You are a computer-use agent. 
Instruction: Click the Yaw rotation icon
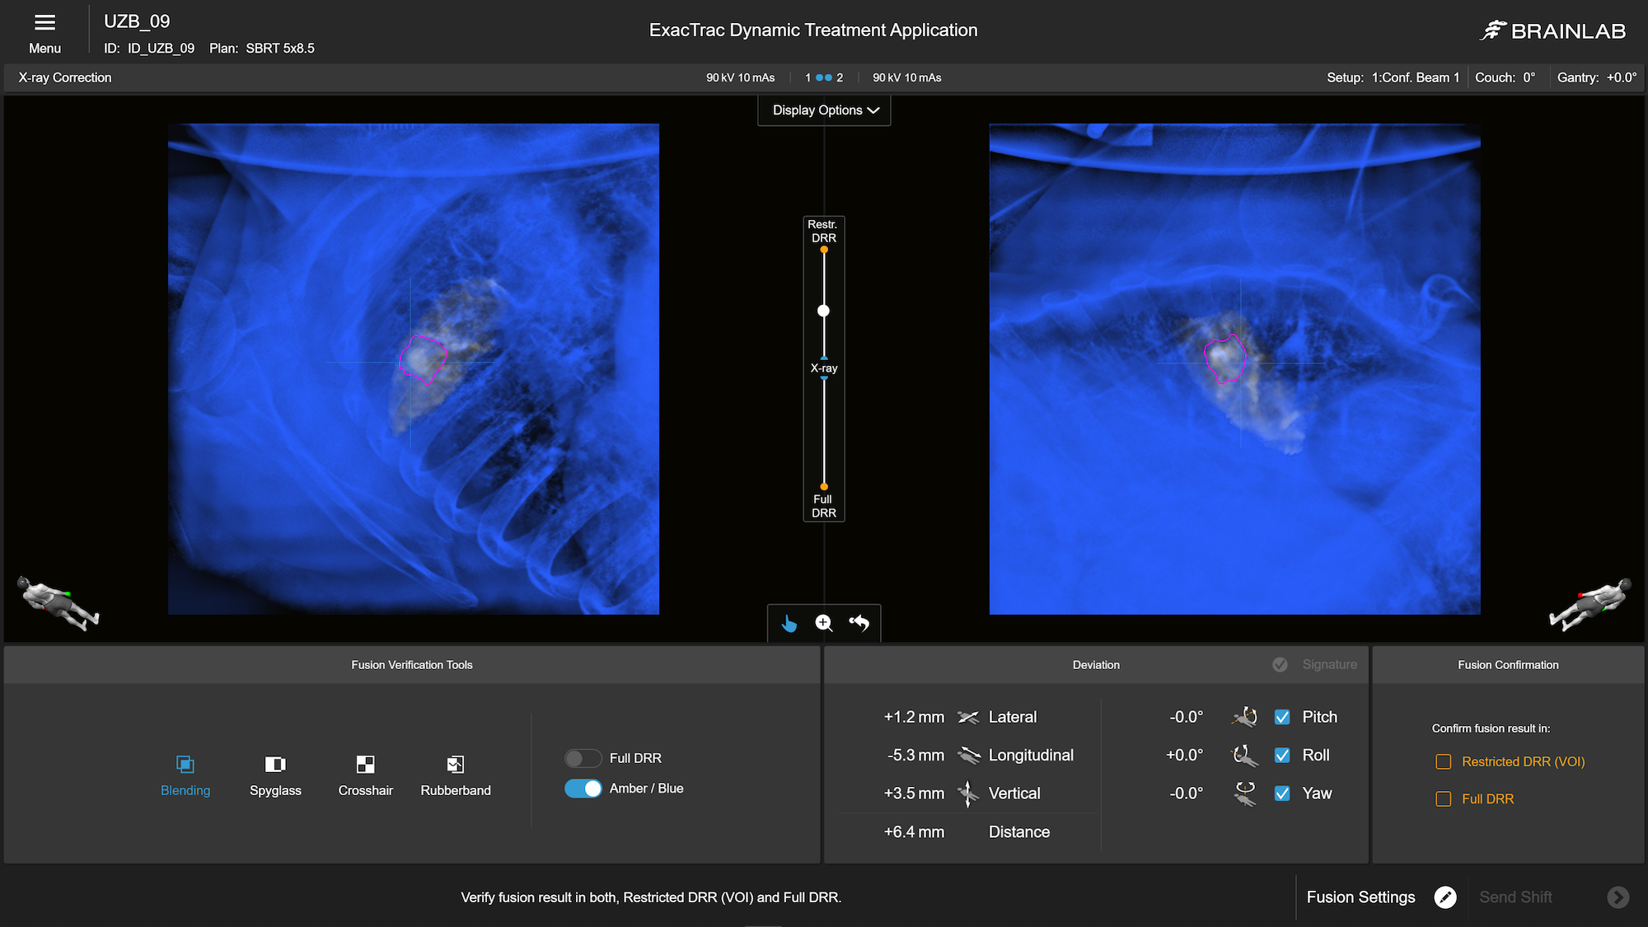[1244, 794]
